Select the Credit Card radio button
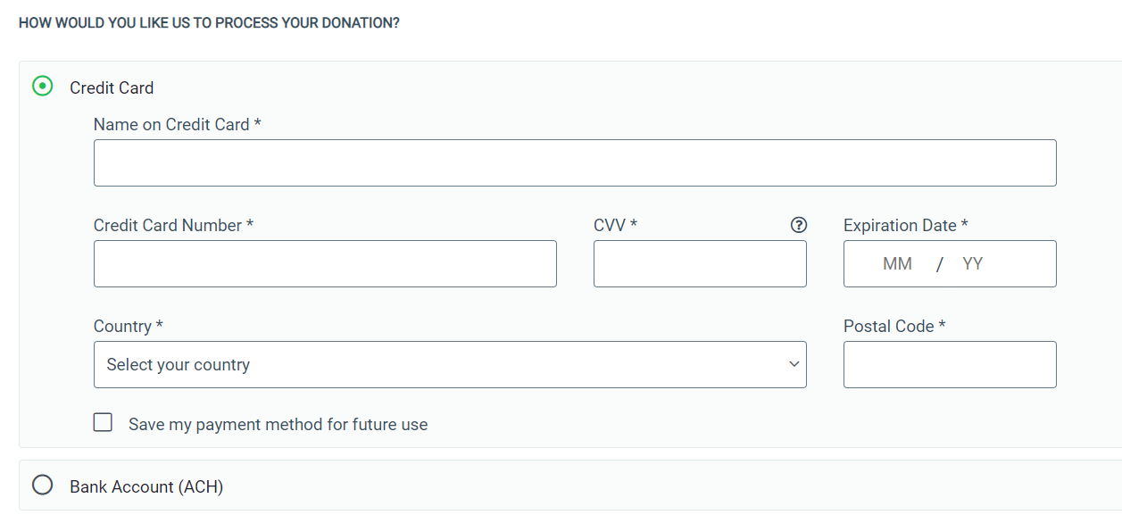The width and height of the screenshot is (1122, 523). [x=42, y=87]
